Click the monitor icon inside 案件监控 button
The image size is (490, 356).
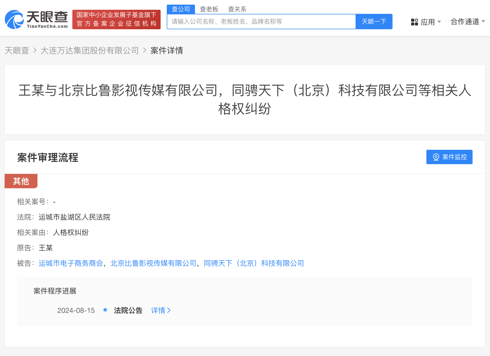pyautogui.click(x=436, y=157)
